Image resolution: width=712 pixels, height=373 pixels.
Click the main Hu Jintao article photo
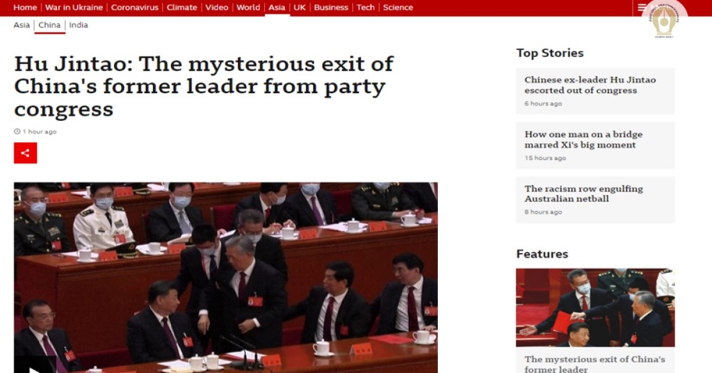coord(225,277)
